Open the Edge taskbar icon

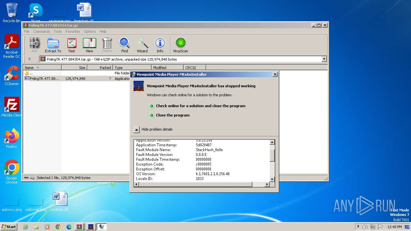69,227
